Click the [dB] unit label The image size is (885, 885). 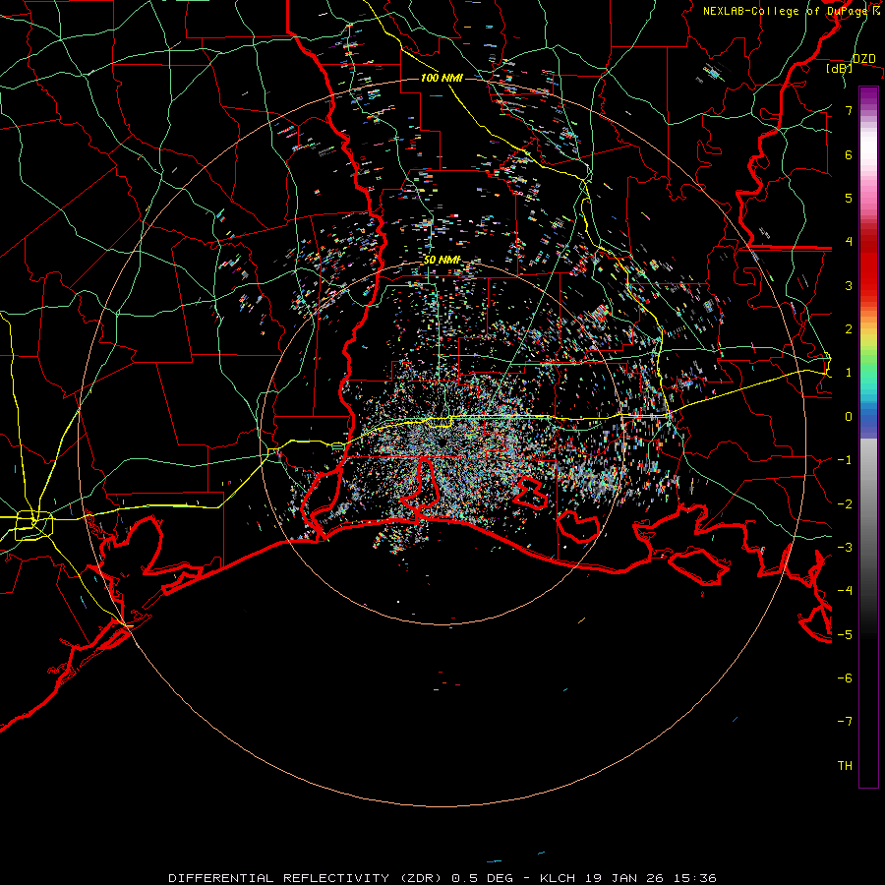click(x=840, y=69)
